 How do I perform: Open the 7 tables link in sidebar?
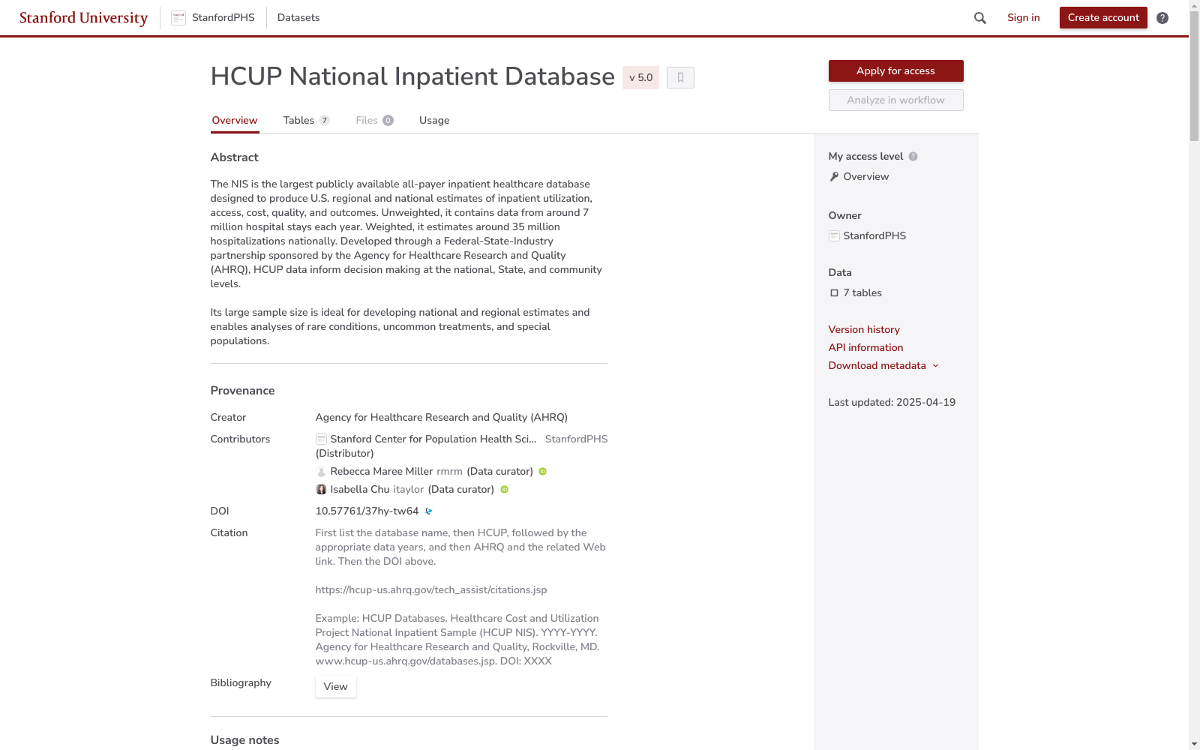coord(862,293)
